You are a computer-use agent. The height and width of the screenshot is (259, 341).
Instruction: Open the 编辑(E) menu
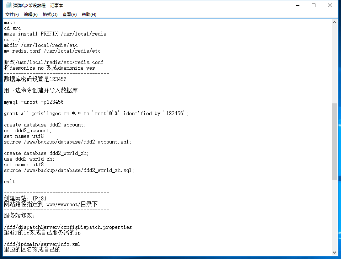coord(31,15)
